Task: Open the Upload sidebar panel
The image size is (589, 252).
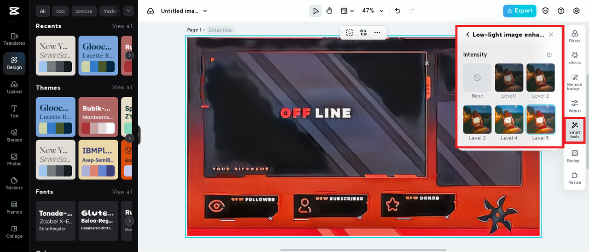Action: pyautogui.click(x=14, y=88)
